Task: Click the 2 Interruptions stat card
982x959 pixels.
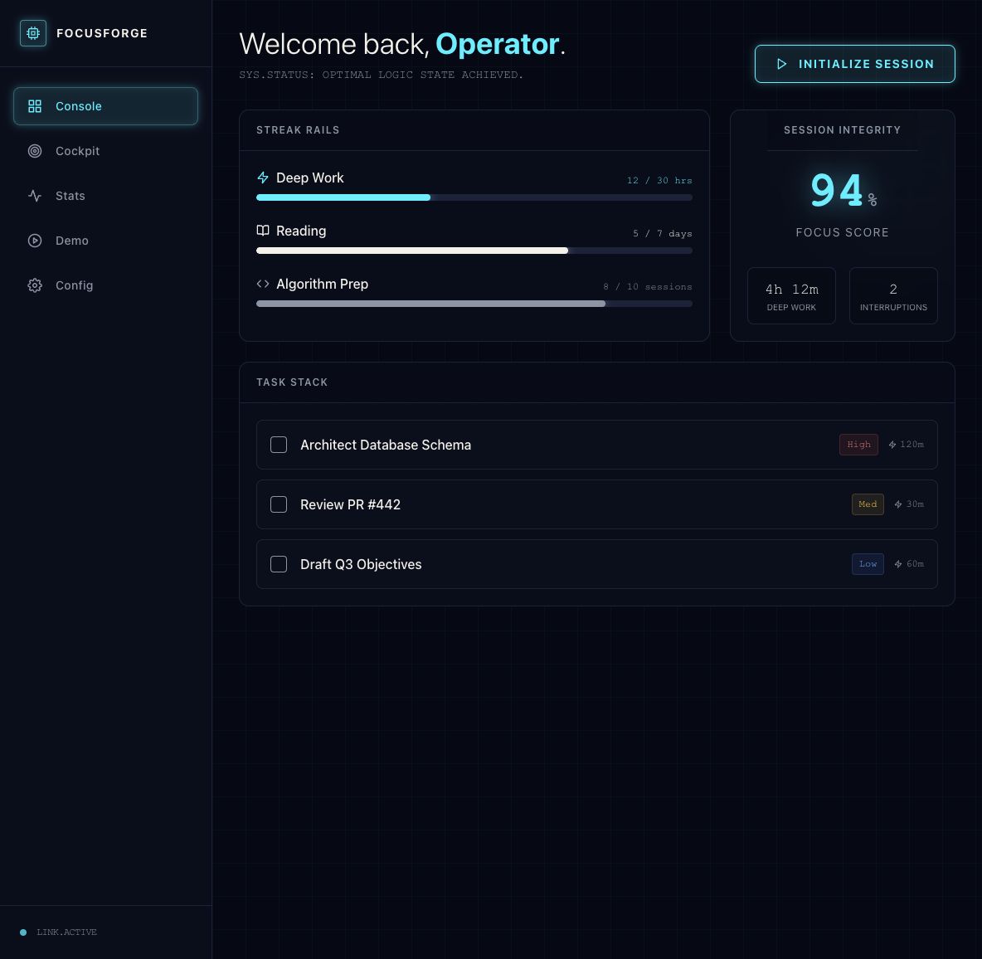Action: [894, 295]
